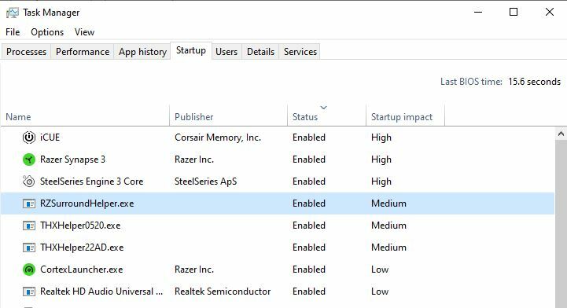The width and height of the screenshot is (567, 308).
Task: Click the Task Manager title bar icon
Action: pyautogui.click(x=13, y=13)
